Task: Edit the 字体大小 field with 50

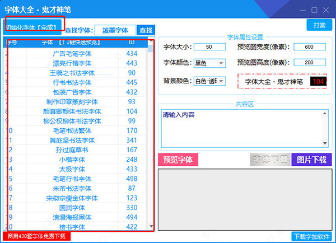Action: [x=209, y=46]
